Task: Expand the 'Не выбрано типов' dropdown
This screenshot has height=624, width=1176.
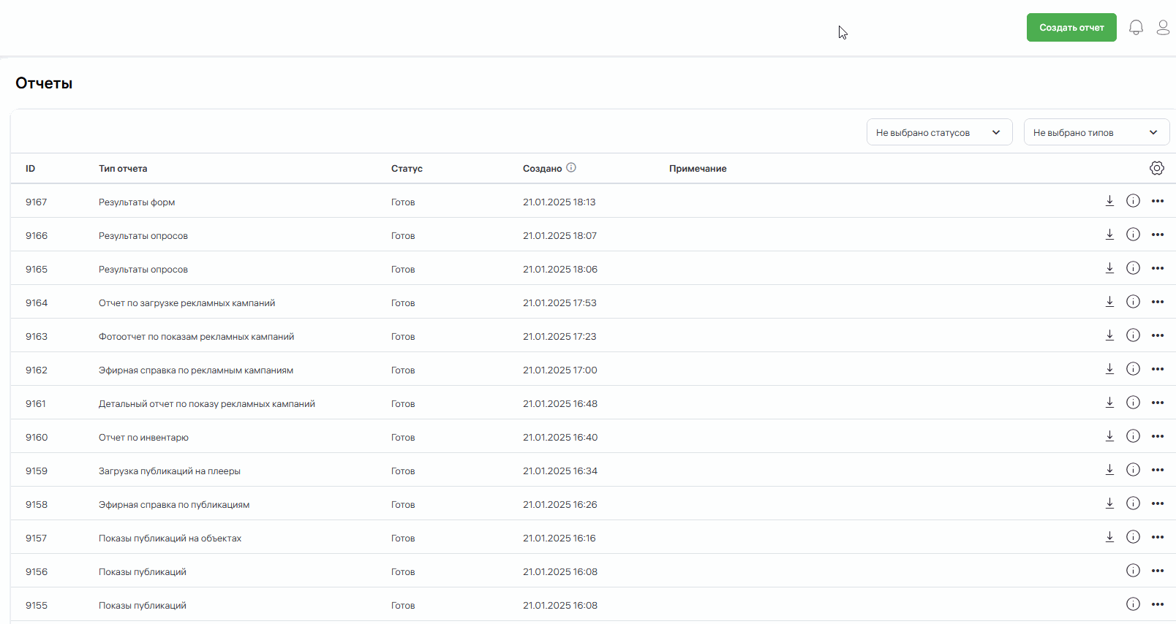Action: [x=1096, y=132]
